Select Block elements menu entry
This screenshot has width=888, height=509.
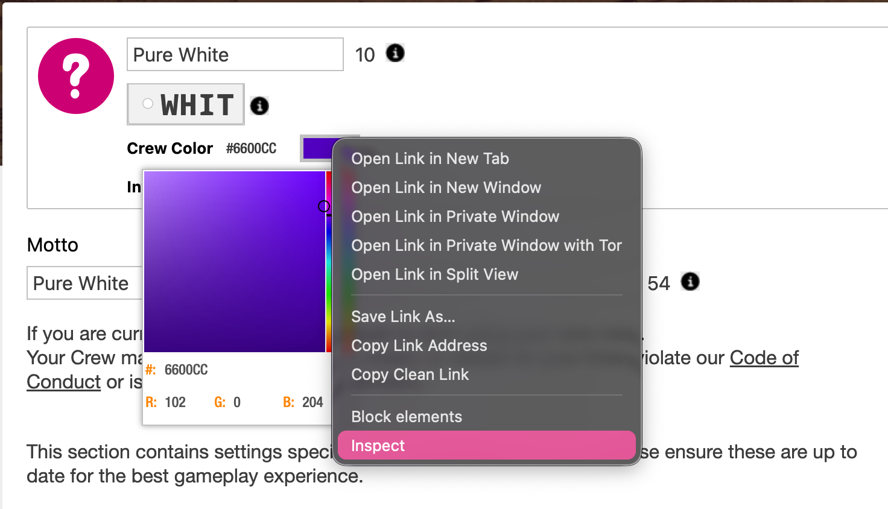407,417
